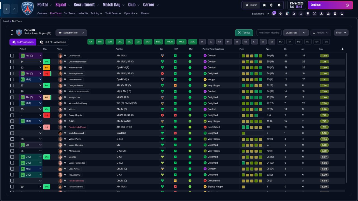
Task: Open the Tactics button
Action: pyautogui.click(x=244, y=33)
